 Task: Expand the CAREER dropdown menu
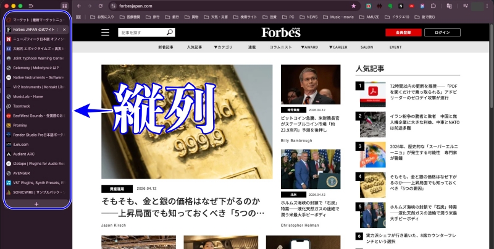click(336, 47)
